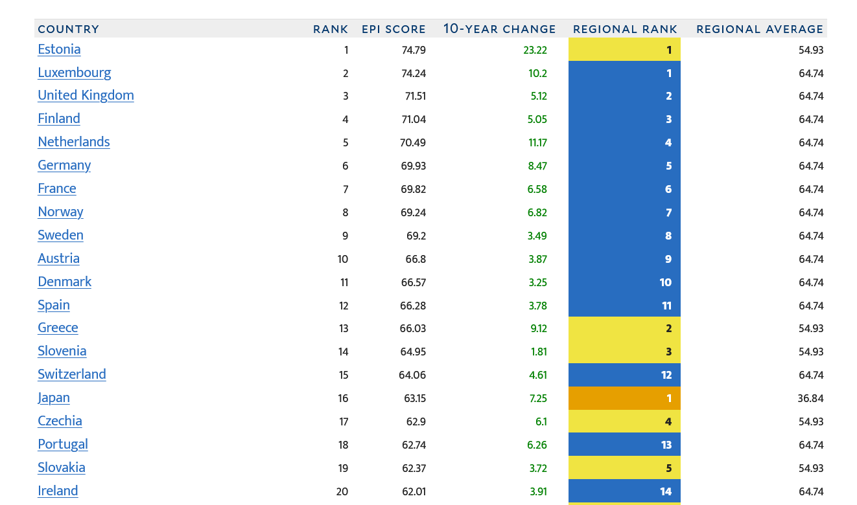Open the Switzerland link
The width and height of the screenshot is (857, 505).
point(72,375)
